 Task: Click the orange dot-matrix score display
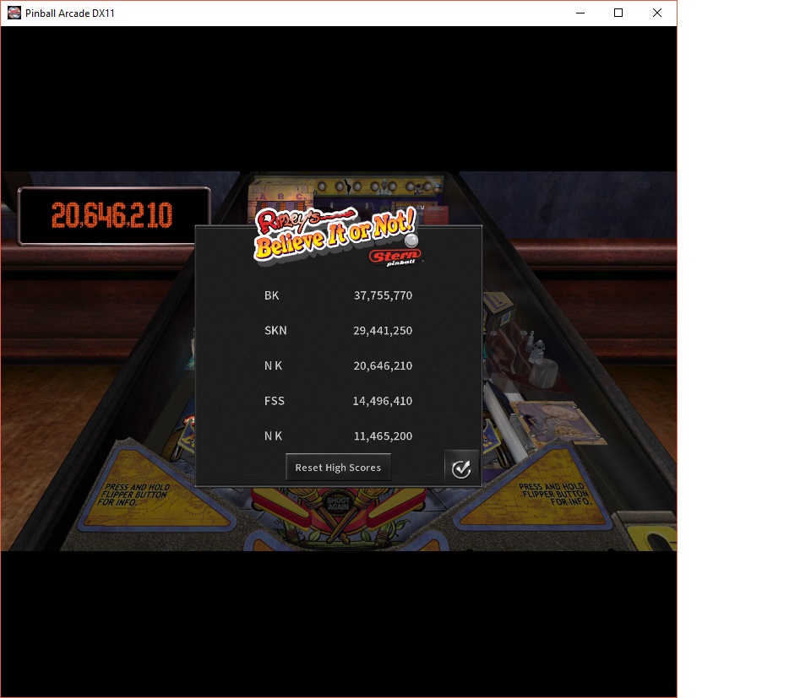coord(113,216)
